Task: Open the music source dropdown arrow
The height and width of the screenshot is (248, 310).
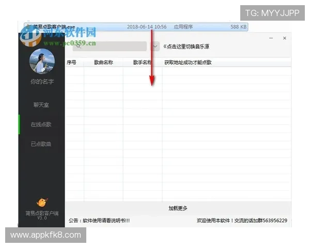Action: coord(155,47)
